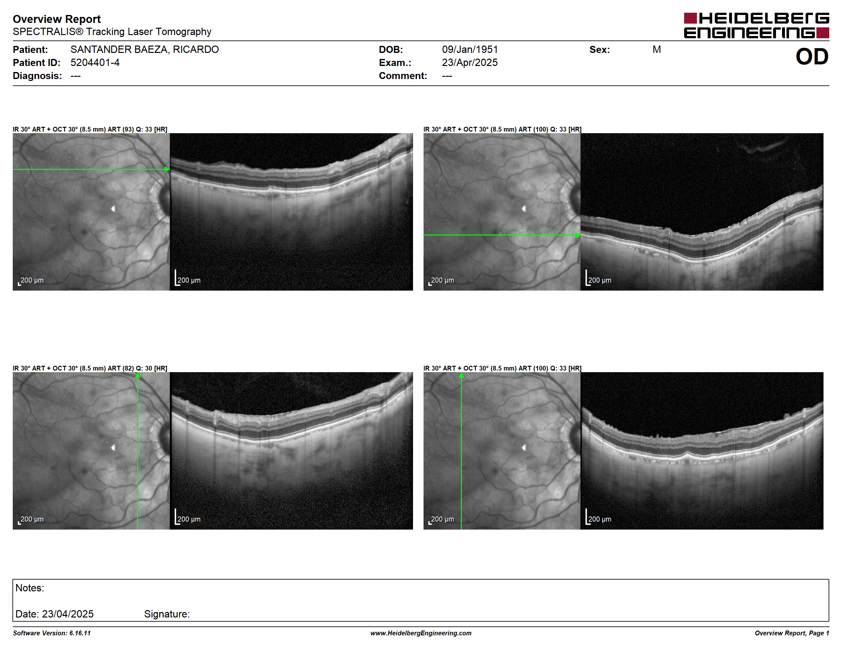
Task: Click the 200 µm scale bar in bottom-left OCT scan
Action: click(x=188, y=517)
